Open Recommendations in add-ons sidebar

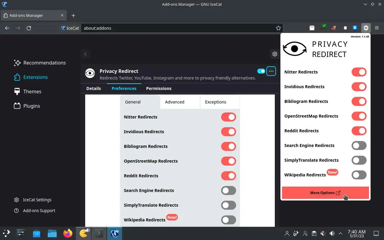(x=40, y=63)
